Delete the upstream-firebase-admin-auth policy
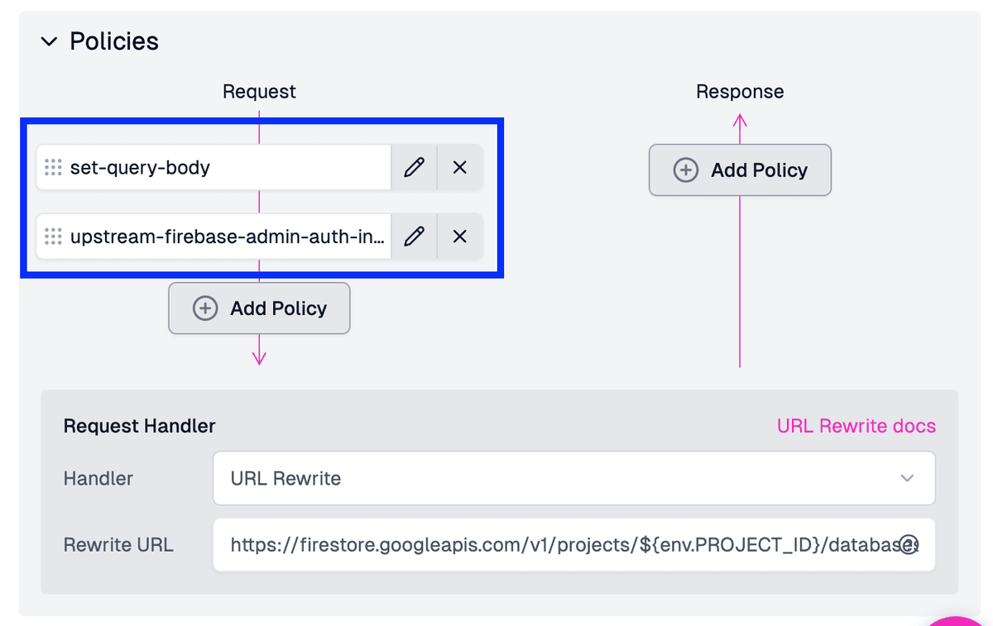 [460, 237]
